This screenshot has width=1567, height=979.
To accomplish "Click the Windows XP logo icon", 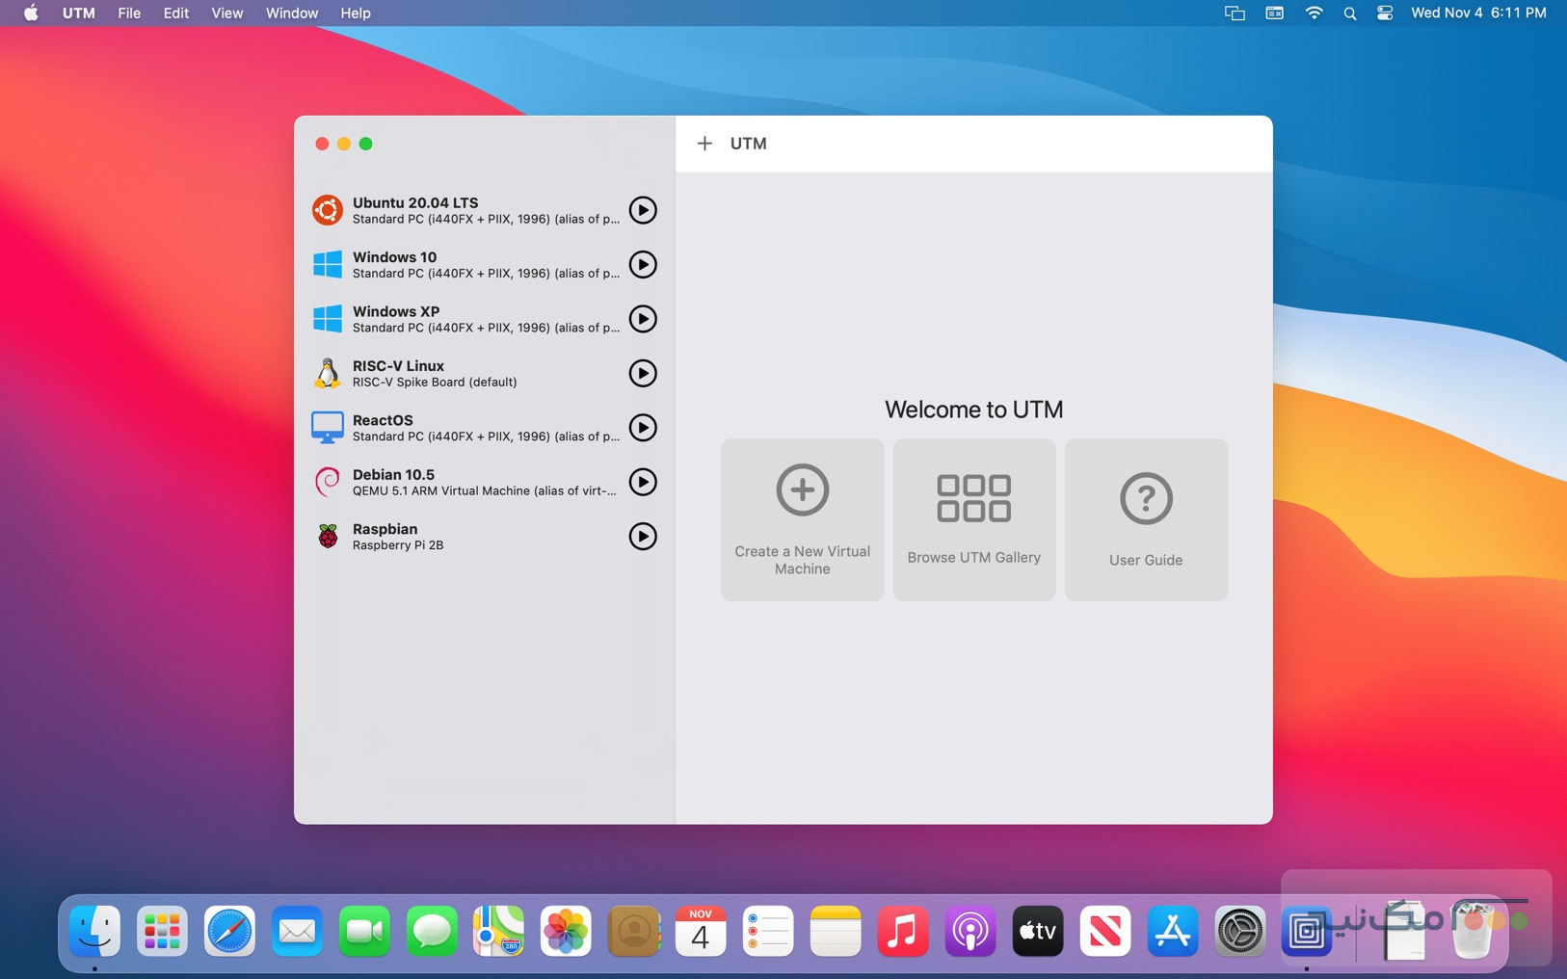I will [329, 319].
